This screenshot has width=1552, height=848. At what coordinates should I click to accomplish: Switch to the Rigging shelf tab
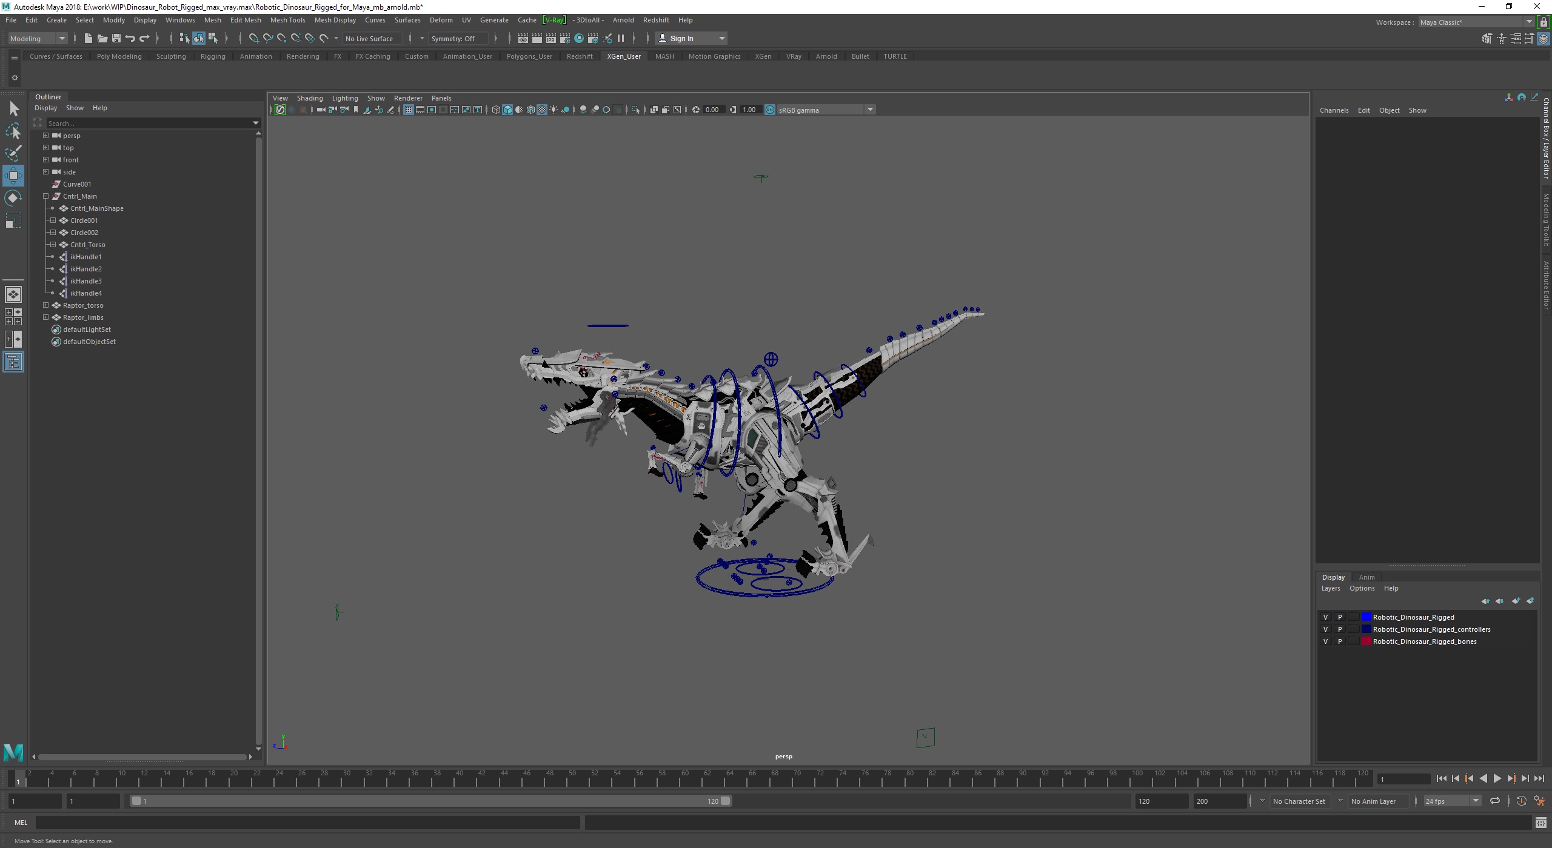pyautogui.click(x=213, y=56)
